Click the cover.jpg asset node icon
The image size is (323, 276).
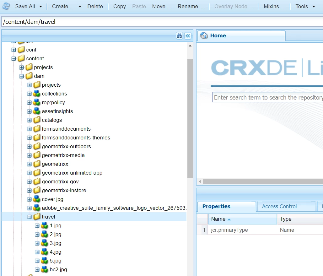pos(37,199)
